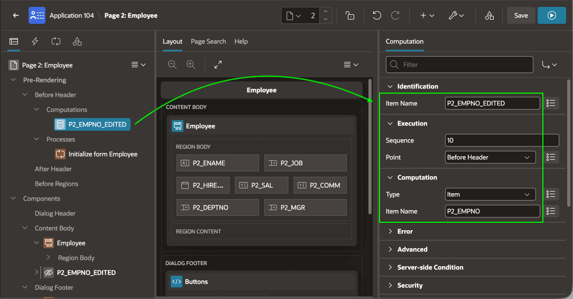Collapse the Pre-Rendering node

14,80
